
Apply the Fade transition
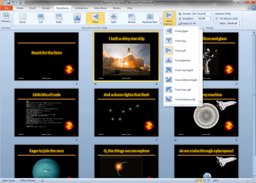(x=59, y=18)
